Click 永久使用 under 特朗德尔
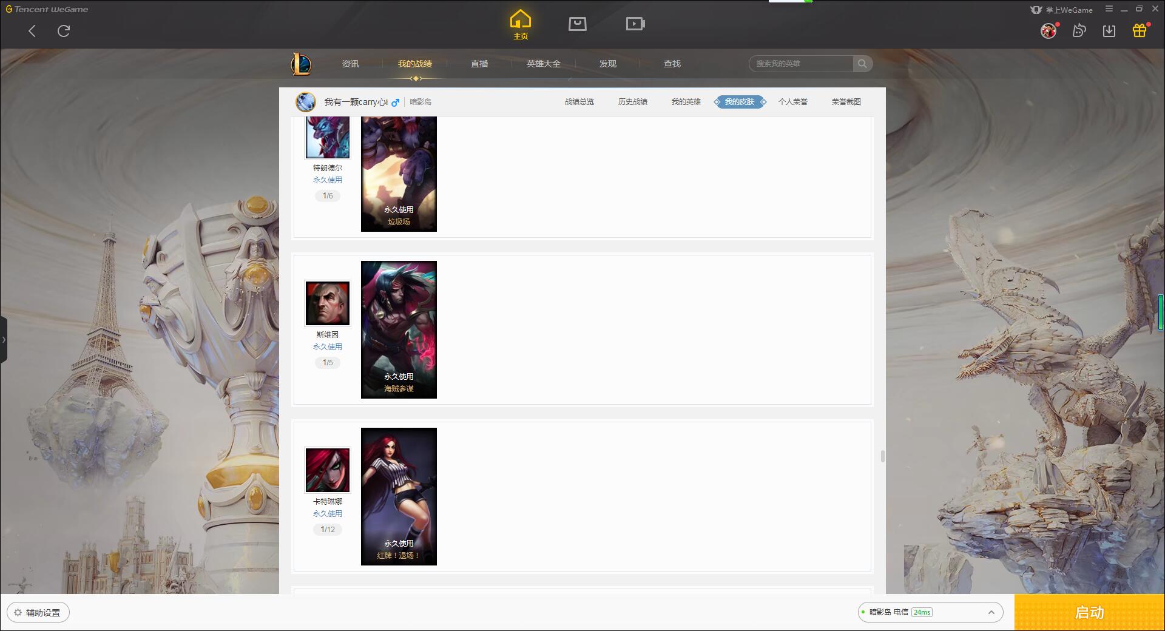This screenshot has height=631, width=1165. (x=328, y=180)
